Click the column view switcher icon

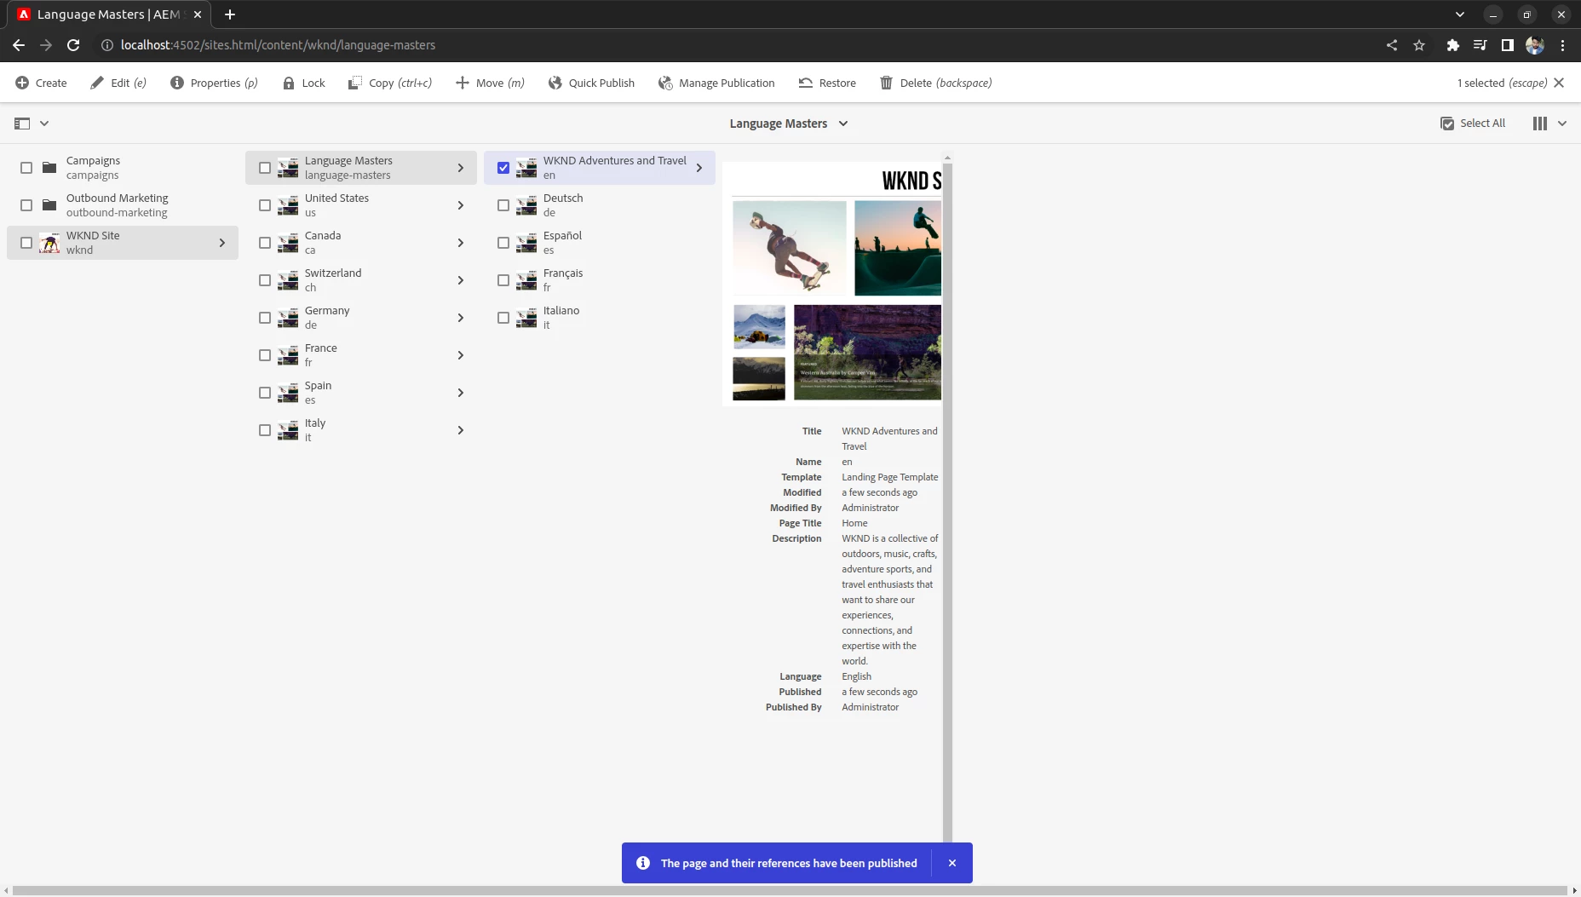coord(1540,124)
